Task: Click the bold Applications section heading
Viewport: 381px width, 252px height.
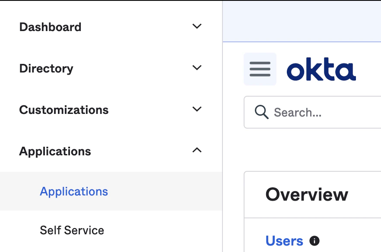Action: 55,151
